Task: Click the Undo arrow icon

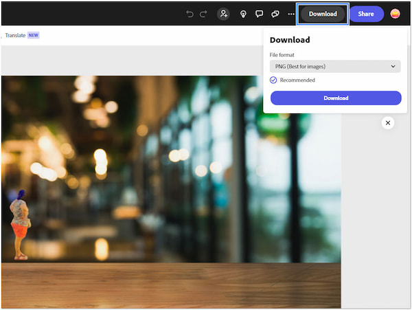Action: (190, 14)
